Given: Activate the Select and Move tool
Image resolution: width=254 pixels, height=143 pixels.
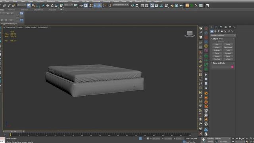Looking at the screenshot, I should pos(48,6).
